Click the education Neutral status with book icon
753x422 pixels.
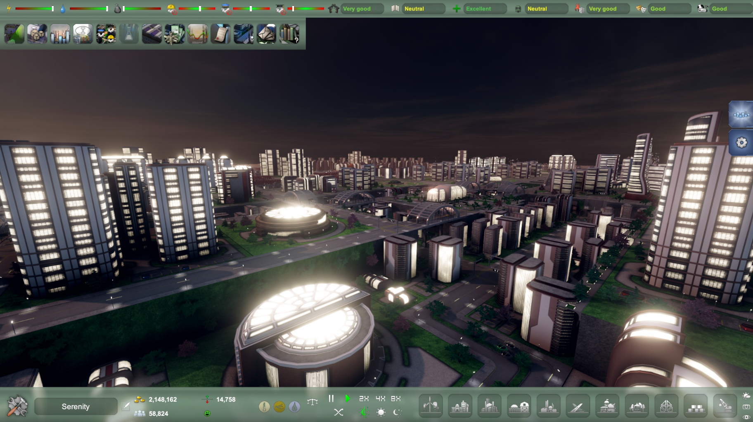[x=424, y=9]
